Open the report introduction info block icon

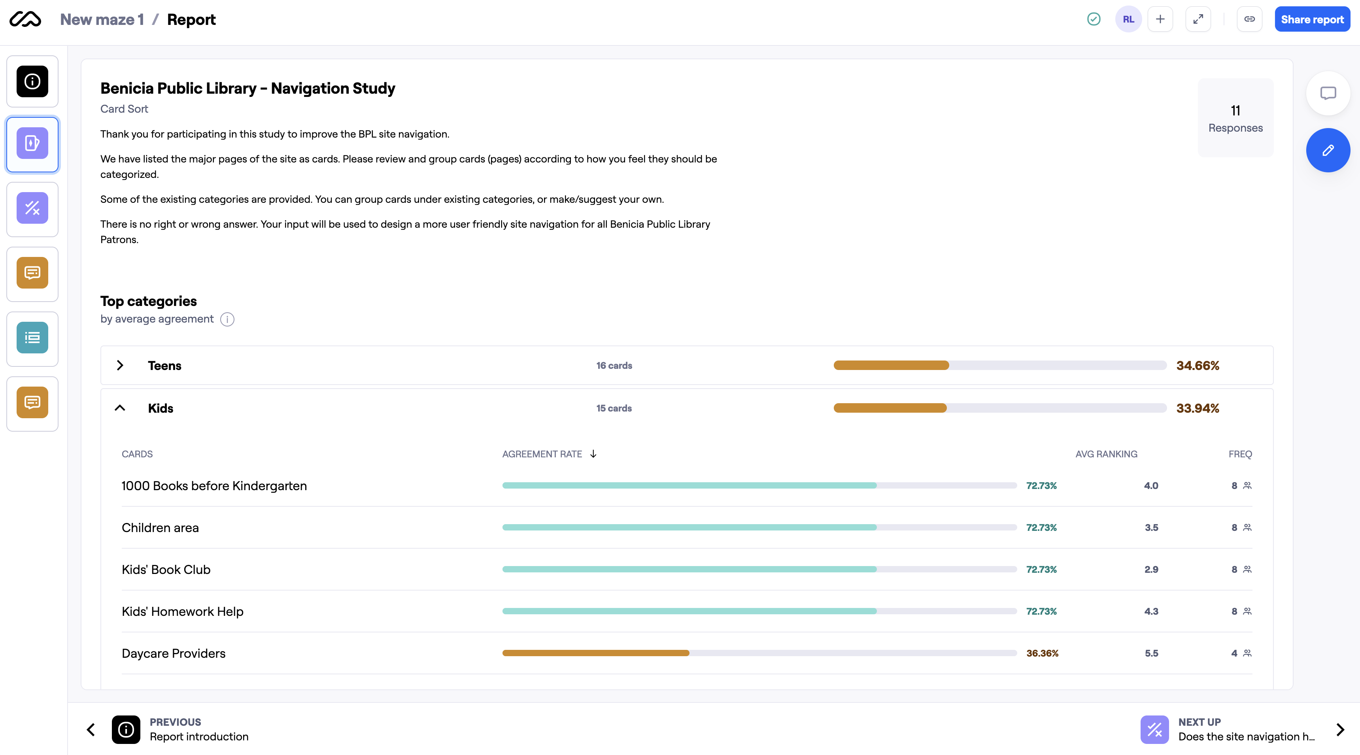(32, 81)
